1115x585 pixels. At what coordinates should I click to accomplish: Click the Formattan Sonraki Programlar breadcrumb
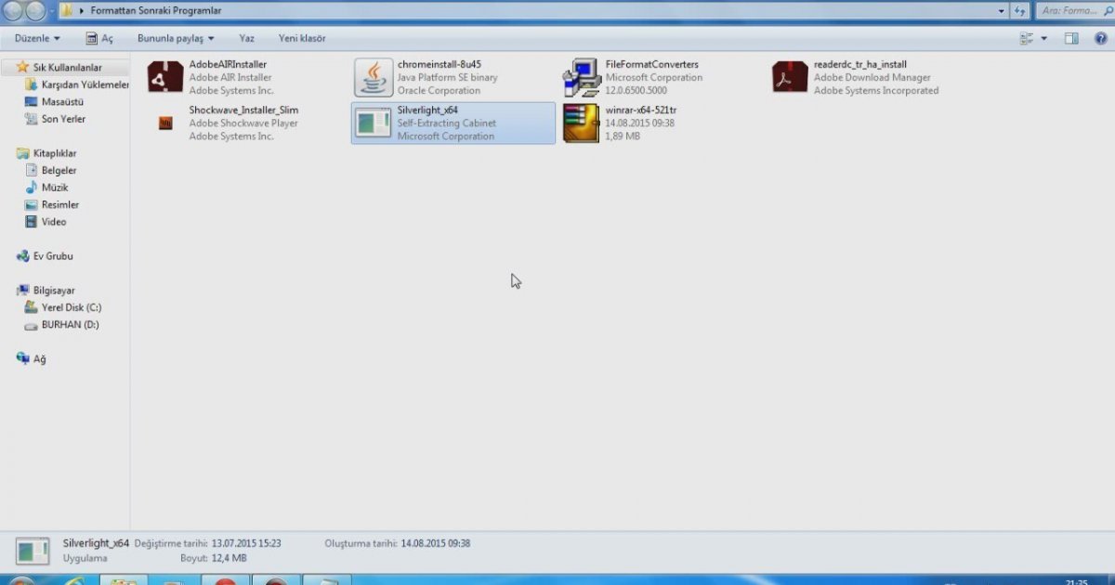pyautogui.click(x=156, y=11)
